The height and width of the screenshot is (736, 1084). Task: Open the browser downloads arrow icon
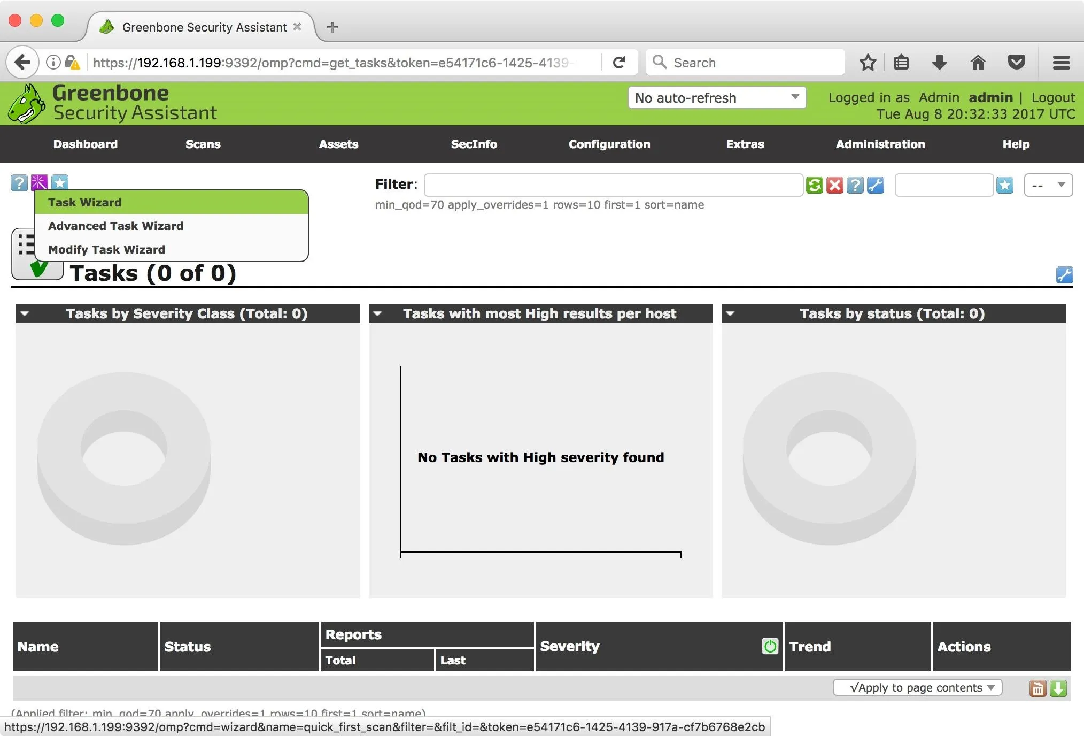[939, 63]
